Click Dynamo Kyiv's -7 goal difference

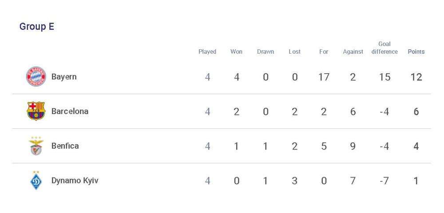384,181
